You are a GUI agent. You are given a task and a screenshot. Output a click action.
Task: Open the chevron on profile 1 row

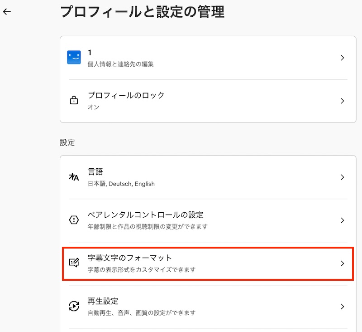coord(343,58)
